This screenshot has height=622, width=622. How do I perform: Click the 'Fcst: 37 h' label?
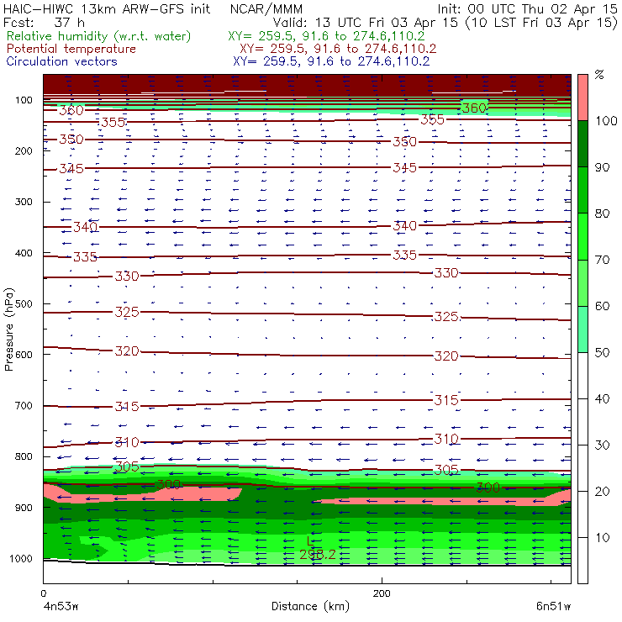(44, 22)
